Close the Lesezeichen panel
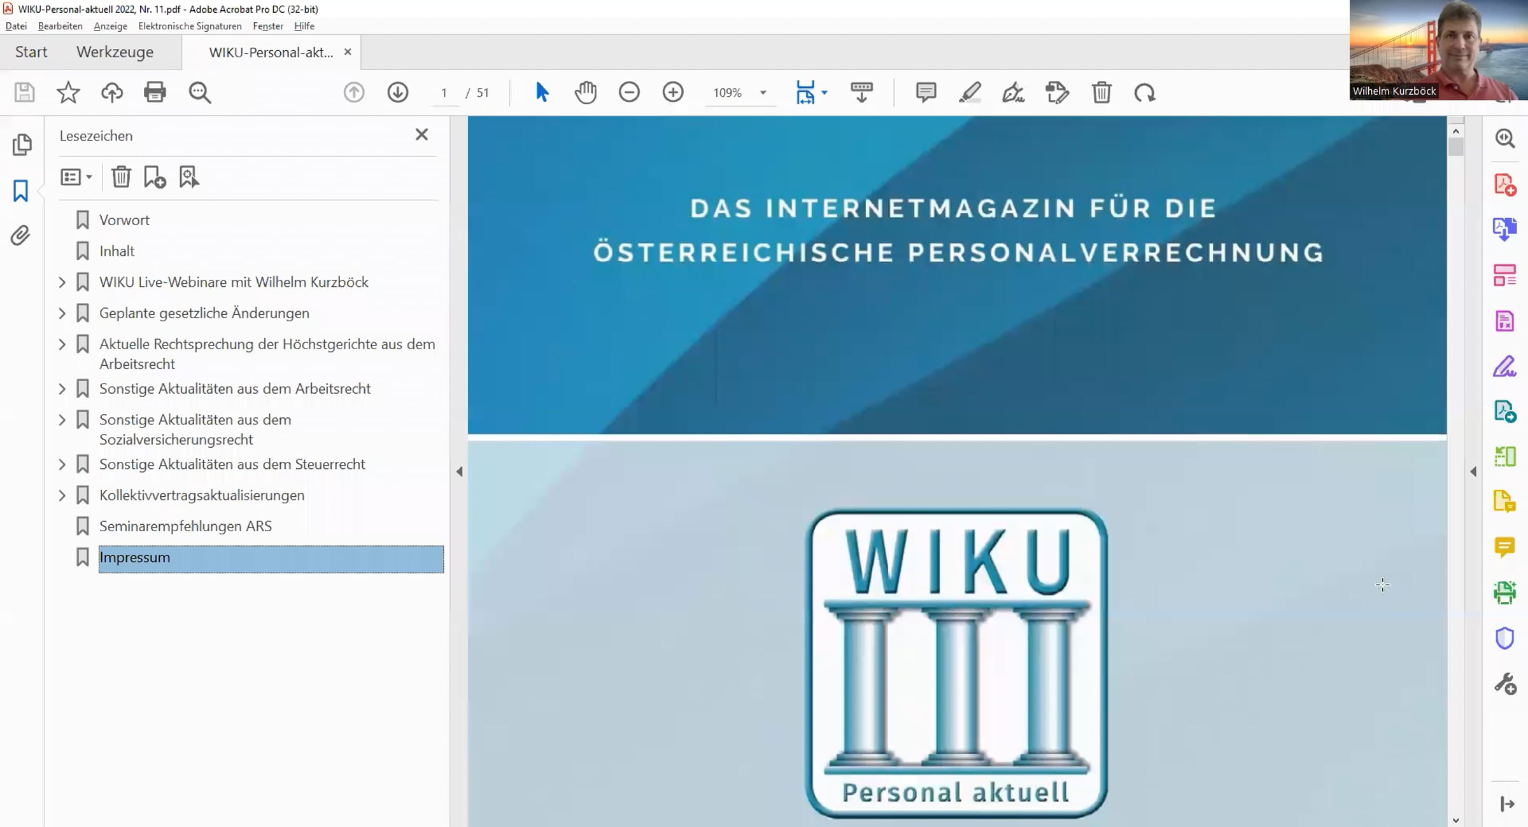Screen dimensions: 1528x827 click(421, 135)
